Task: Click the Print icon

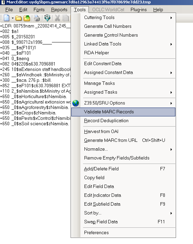Action: tap(37, 18)
